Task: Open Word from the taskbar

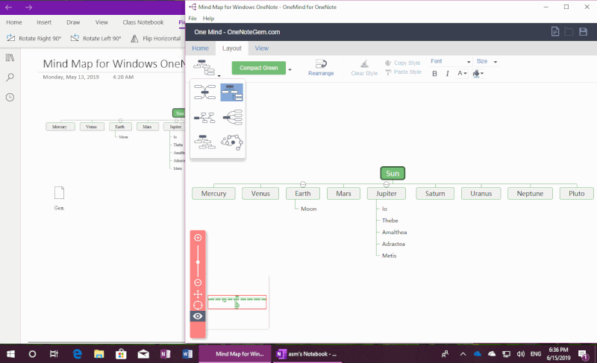Action: pos(187,354)
